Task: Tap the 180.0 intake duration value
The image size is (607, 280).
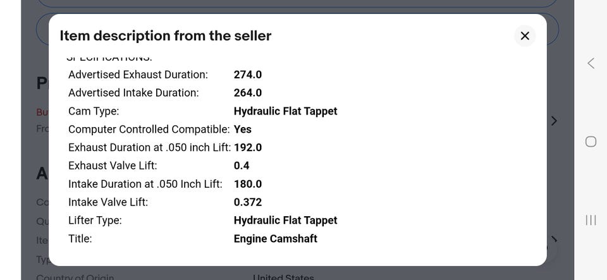Action: click(248, 185)
